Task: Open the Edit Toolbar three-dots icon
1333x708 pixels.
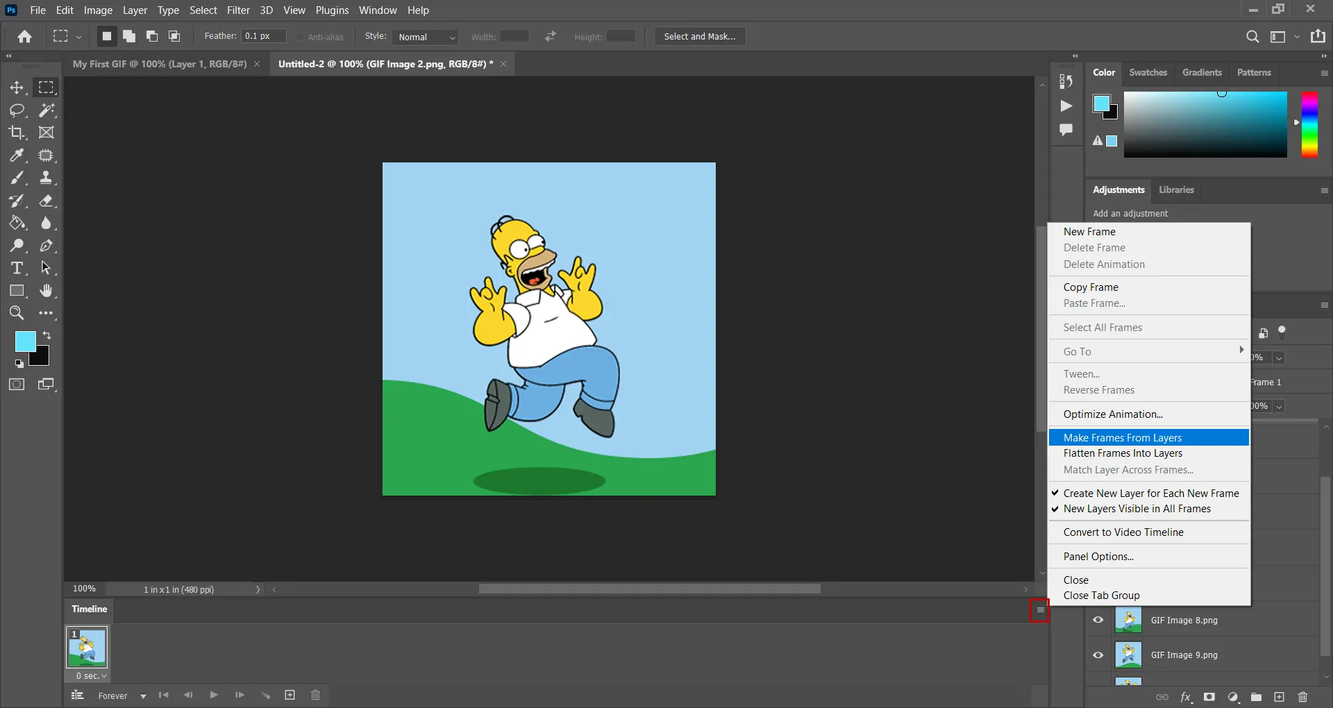Action: point(46,313)
